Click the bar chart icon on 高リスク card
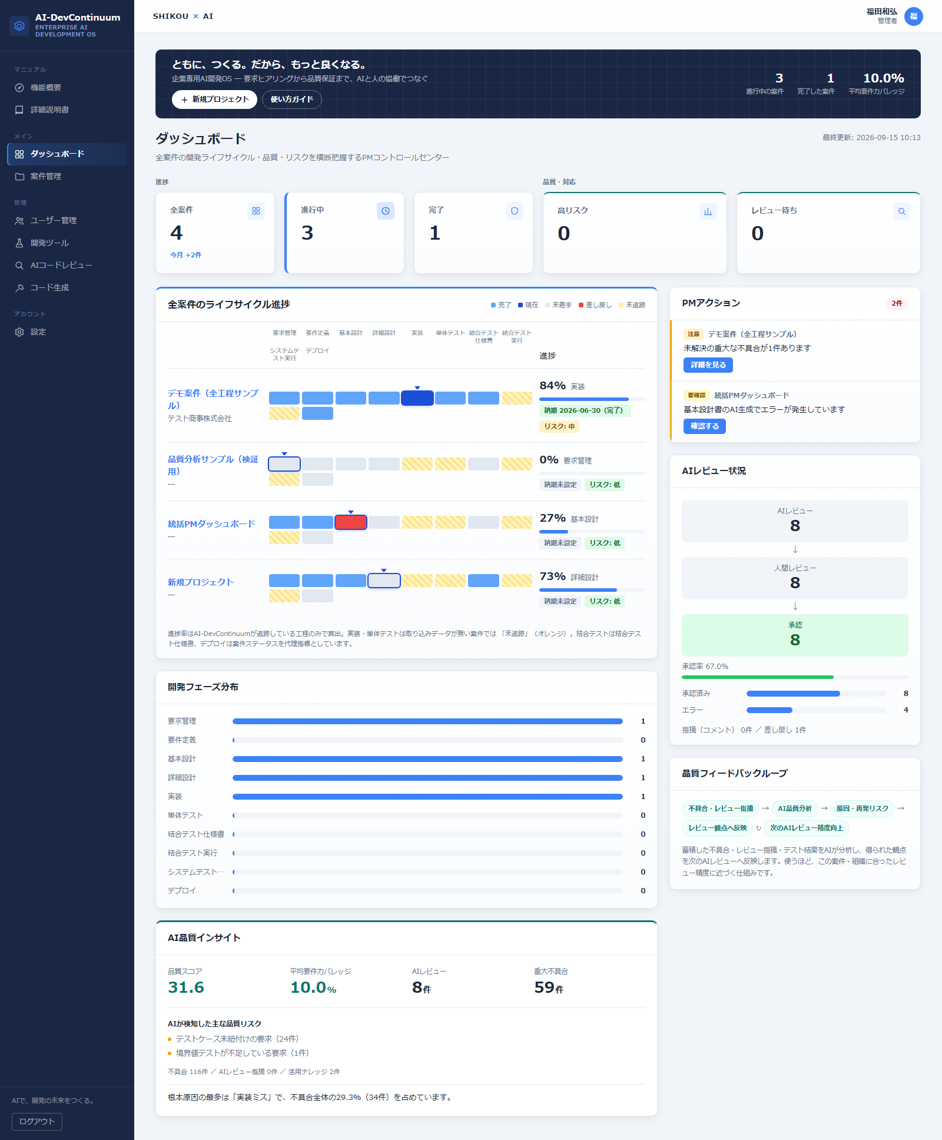This screenshot has width=942, height=1140. pyautogui.click(x=708, y=211)
